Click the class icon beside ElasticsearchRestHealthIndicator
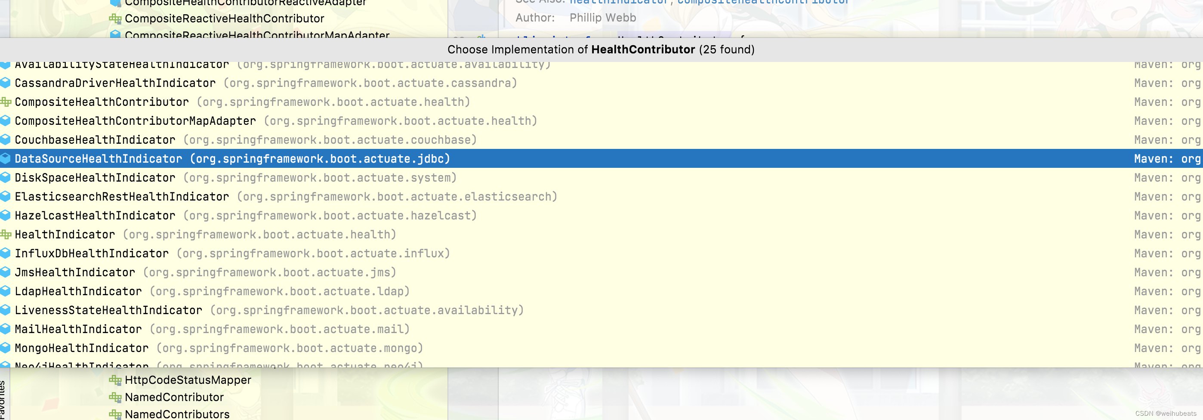 (5, 196)
